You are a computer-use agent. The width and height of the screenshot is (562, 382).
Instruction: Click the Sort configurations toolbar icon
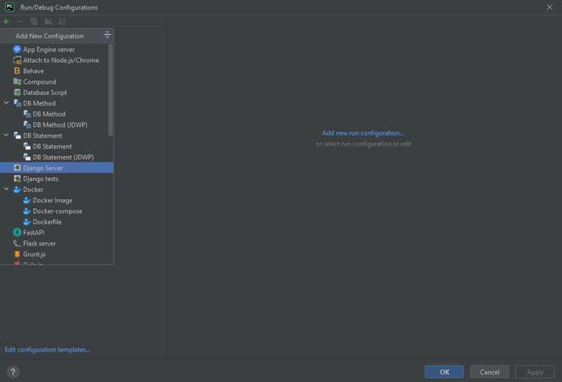click(62, 22)
